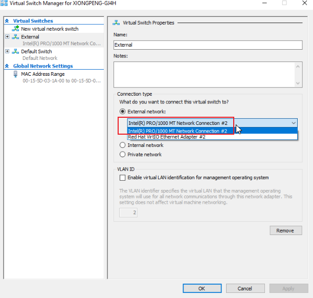Select the MAC Address Range item

43,74
